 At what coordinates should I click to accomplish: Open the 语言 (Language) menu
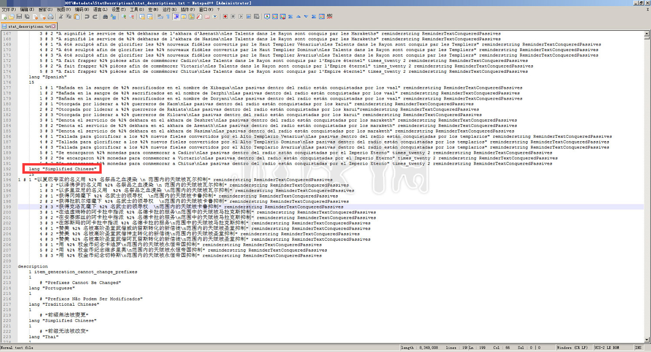pyautogui.click(x=100, y=10)
